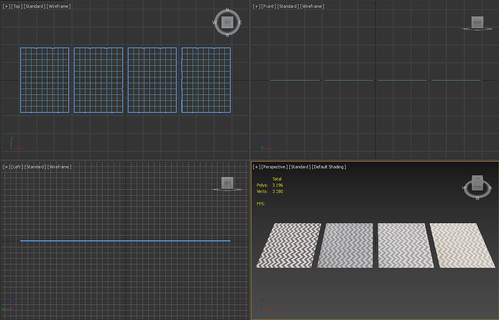This screenshot has height=320, width=499.
Task: Click the TOP face of the Top viewport ViewCube
Action: pyautogui.click(x=227, y=23)
